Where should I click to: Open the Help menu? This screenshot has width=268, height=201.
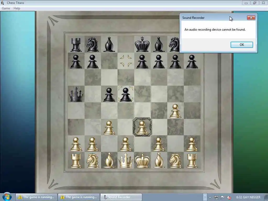pos(17,8)
